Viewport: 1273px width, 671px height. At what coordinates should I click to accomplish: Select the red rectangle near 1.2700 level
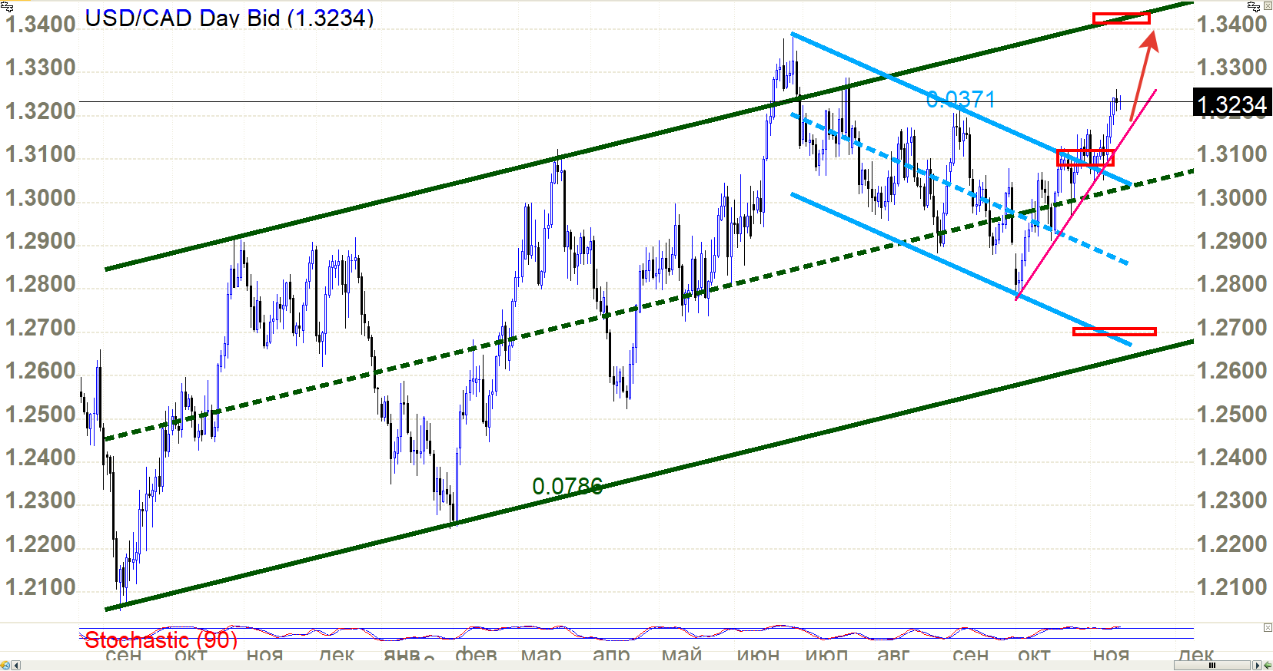1115,332
